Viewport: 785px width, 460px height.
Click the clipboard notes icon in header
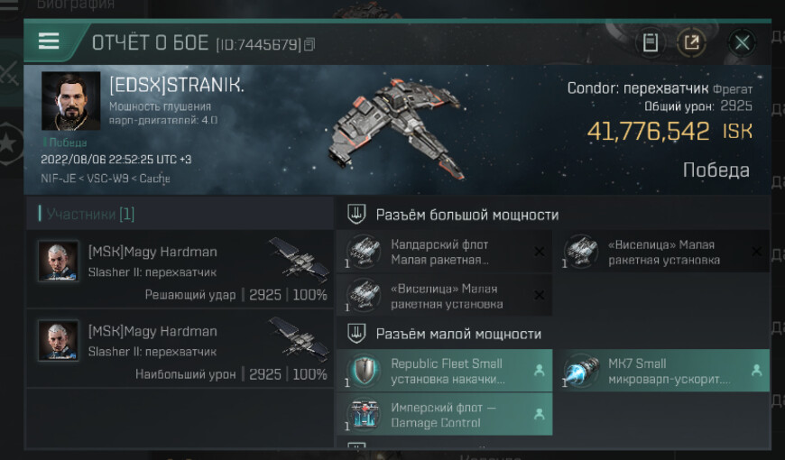tap(650, 42)
